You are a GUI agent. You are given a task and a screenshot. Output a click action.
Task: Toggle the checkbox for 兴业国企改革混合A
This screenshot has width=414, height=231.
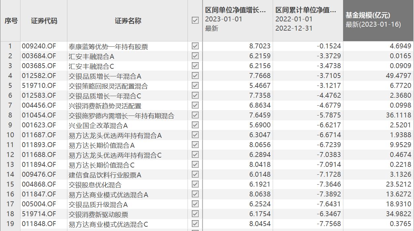pyautogui.click(x=195, y=125)
